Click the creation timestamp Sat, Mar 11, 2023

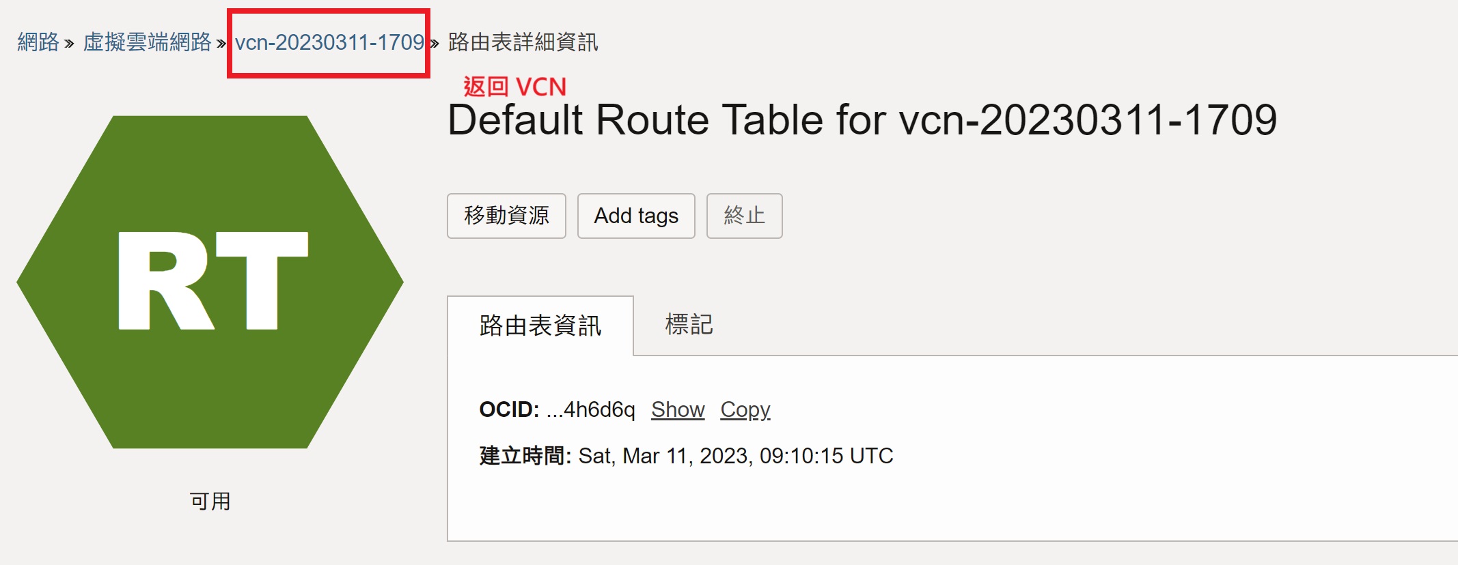click(x=735, y=456)
